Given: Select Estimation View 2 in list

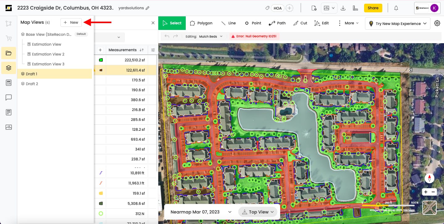Looking at the screenshot, I should [x=48, y=54].
